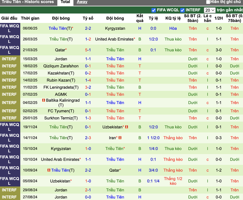Open United Arab Emirates in 26/03/25 row
This screenshot has height=200, width=243.
[x=115, y=39]
